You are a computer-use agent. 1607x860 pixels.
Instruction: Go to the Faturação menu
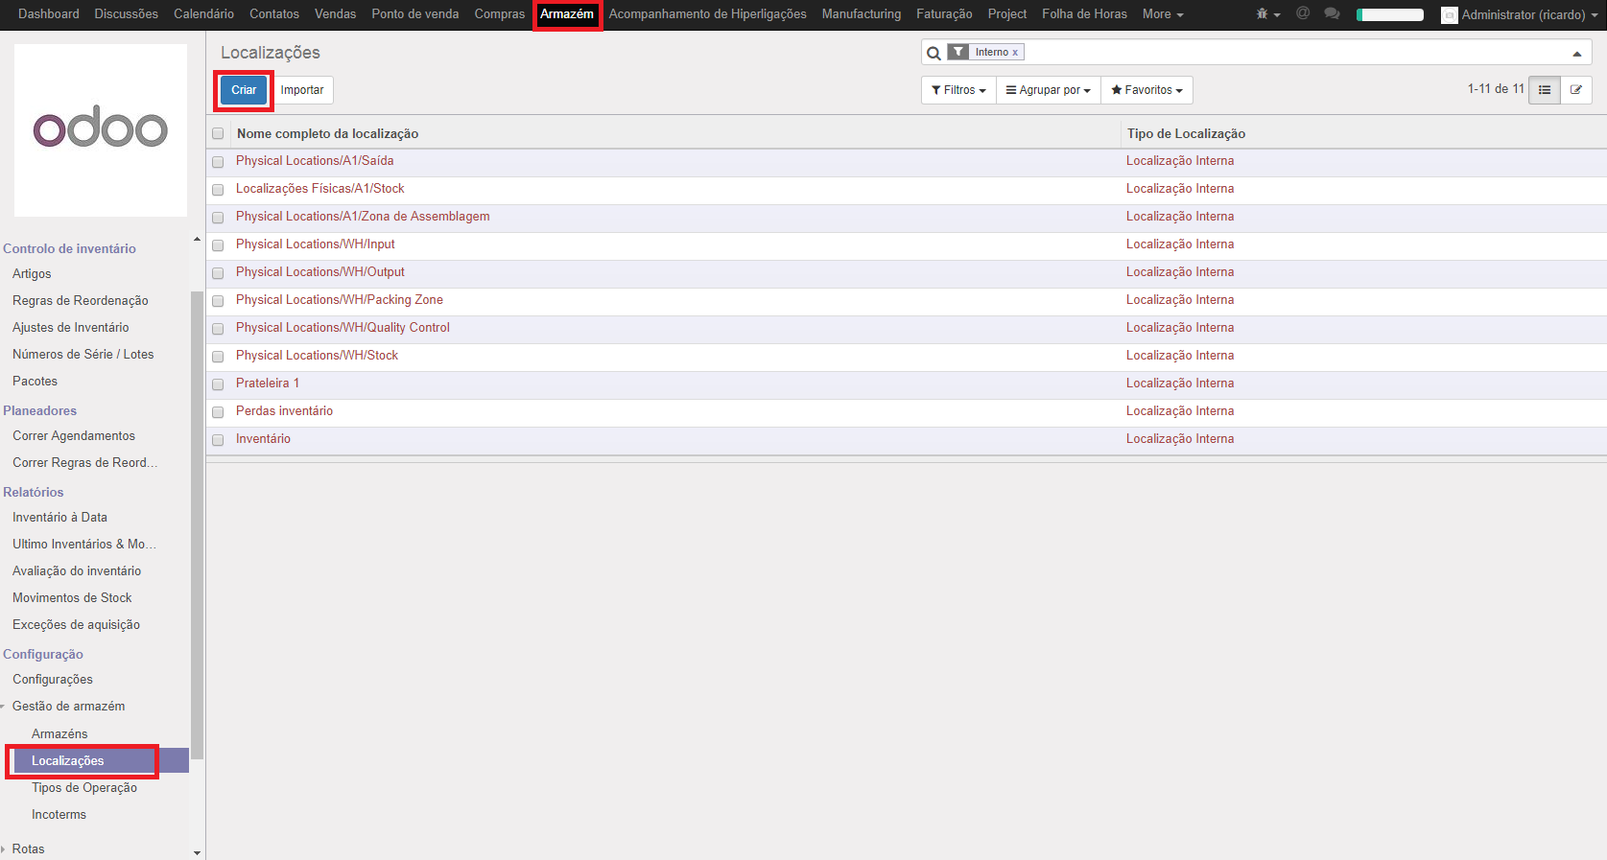tap(943, 14)
